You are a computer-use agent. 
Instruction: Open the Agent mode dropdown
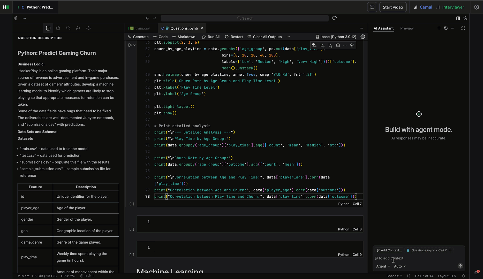[x=383, y=266]
